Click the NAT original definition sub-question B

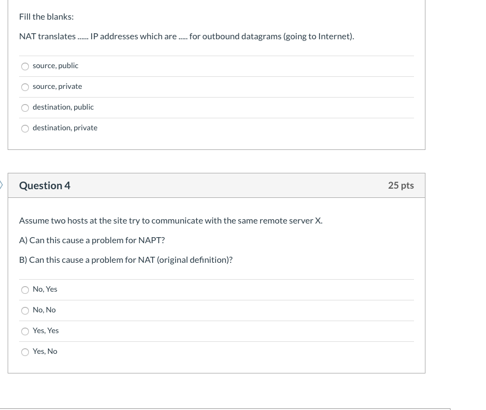(x=125, y=260)
